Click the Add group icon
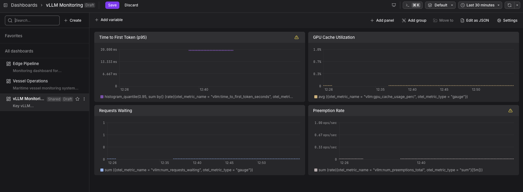This screenshot has height=192, width=523. coord(404,20)
